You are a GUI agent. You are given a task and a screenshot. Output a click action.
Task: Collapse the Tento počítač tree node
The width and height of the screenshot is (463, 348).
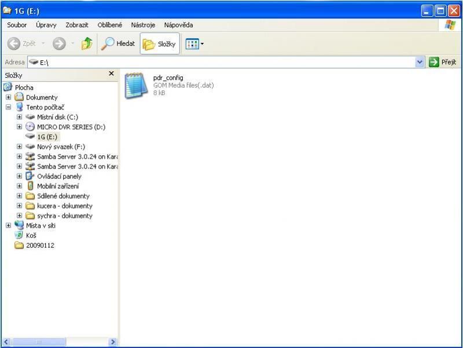pos(9,107)
